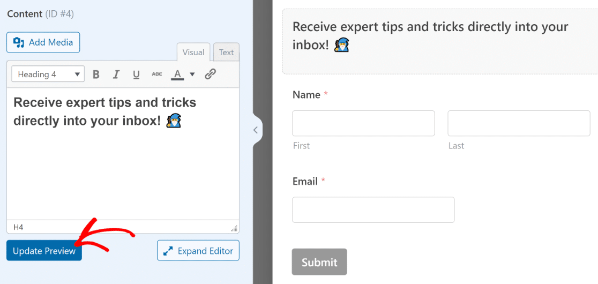Click the Add Media button
This screenshot has width=598, height=284.
pos(43,42)
